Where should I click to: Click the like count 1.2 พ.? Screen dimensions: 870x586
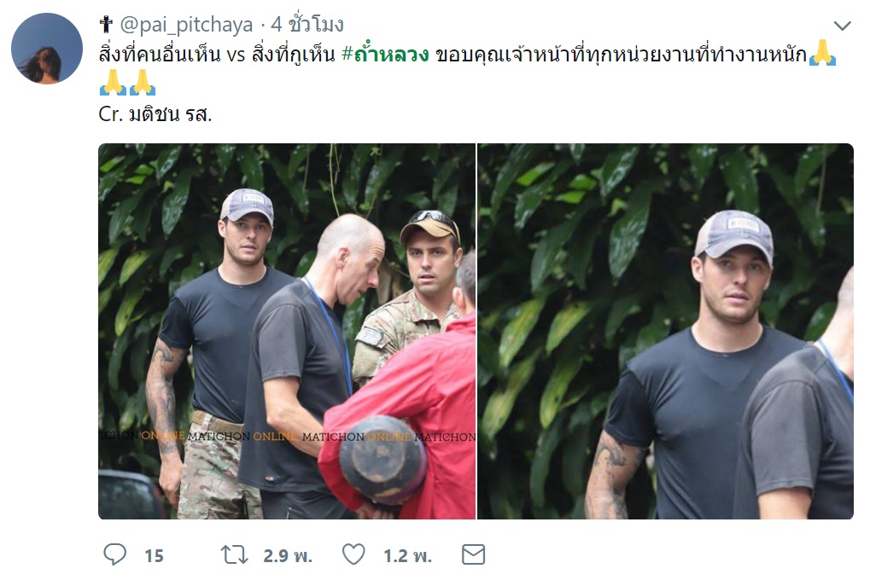(x=408, y=555)
